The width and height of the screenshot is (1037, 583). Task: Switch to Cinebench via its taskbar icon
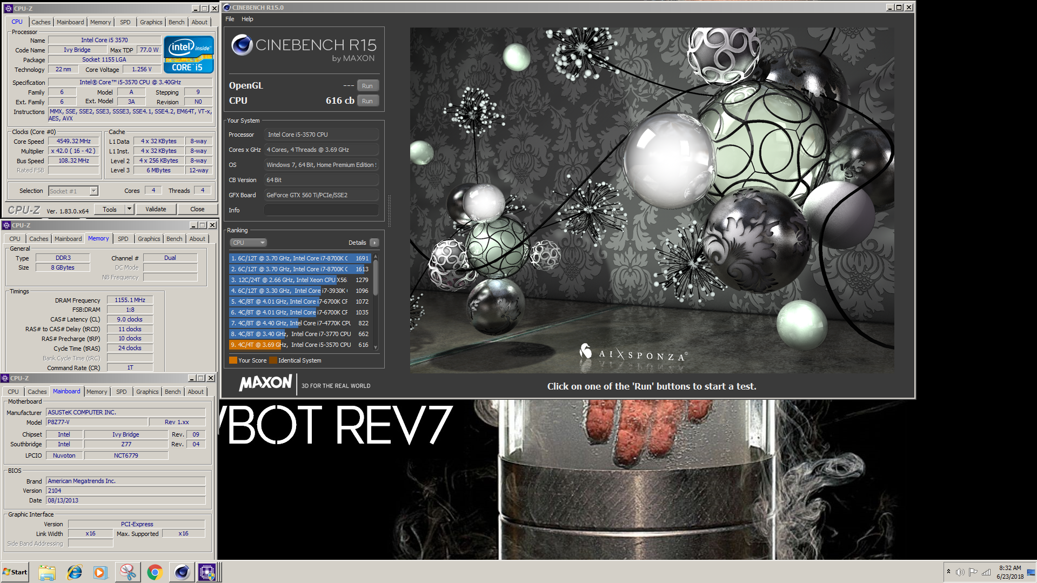[182, 572]
